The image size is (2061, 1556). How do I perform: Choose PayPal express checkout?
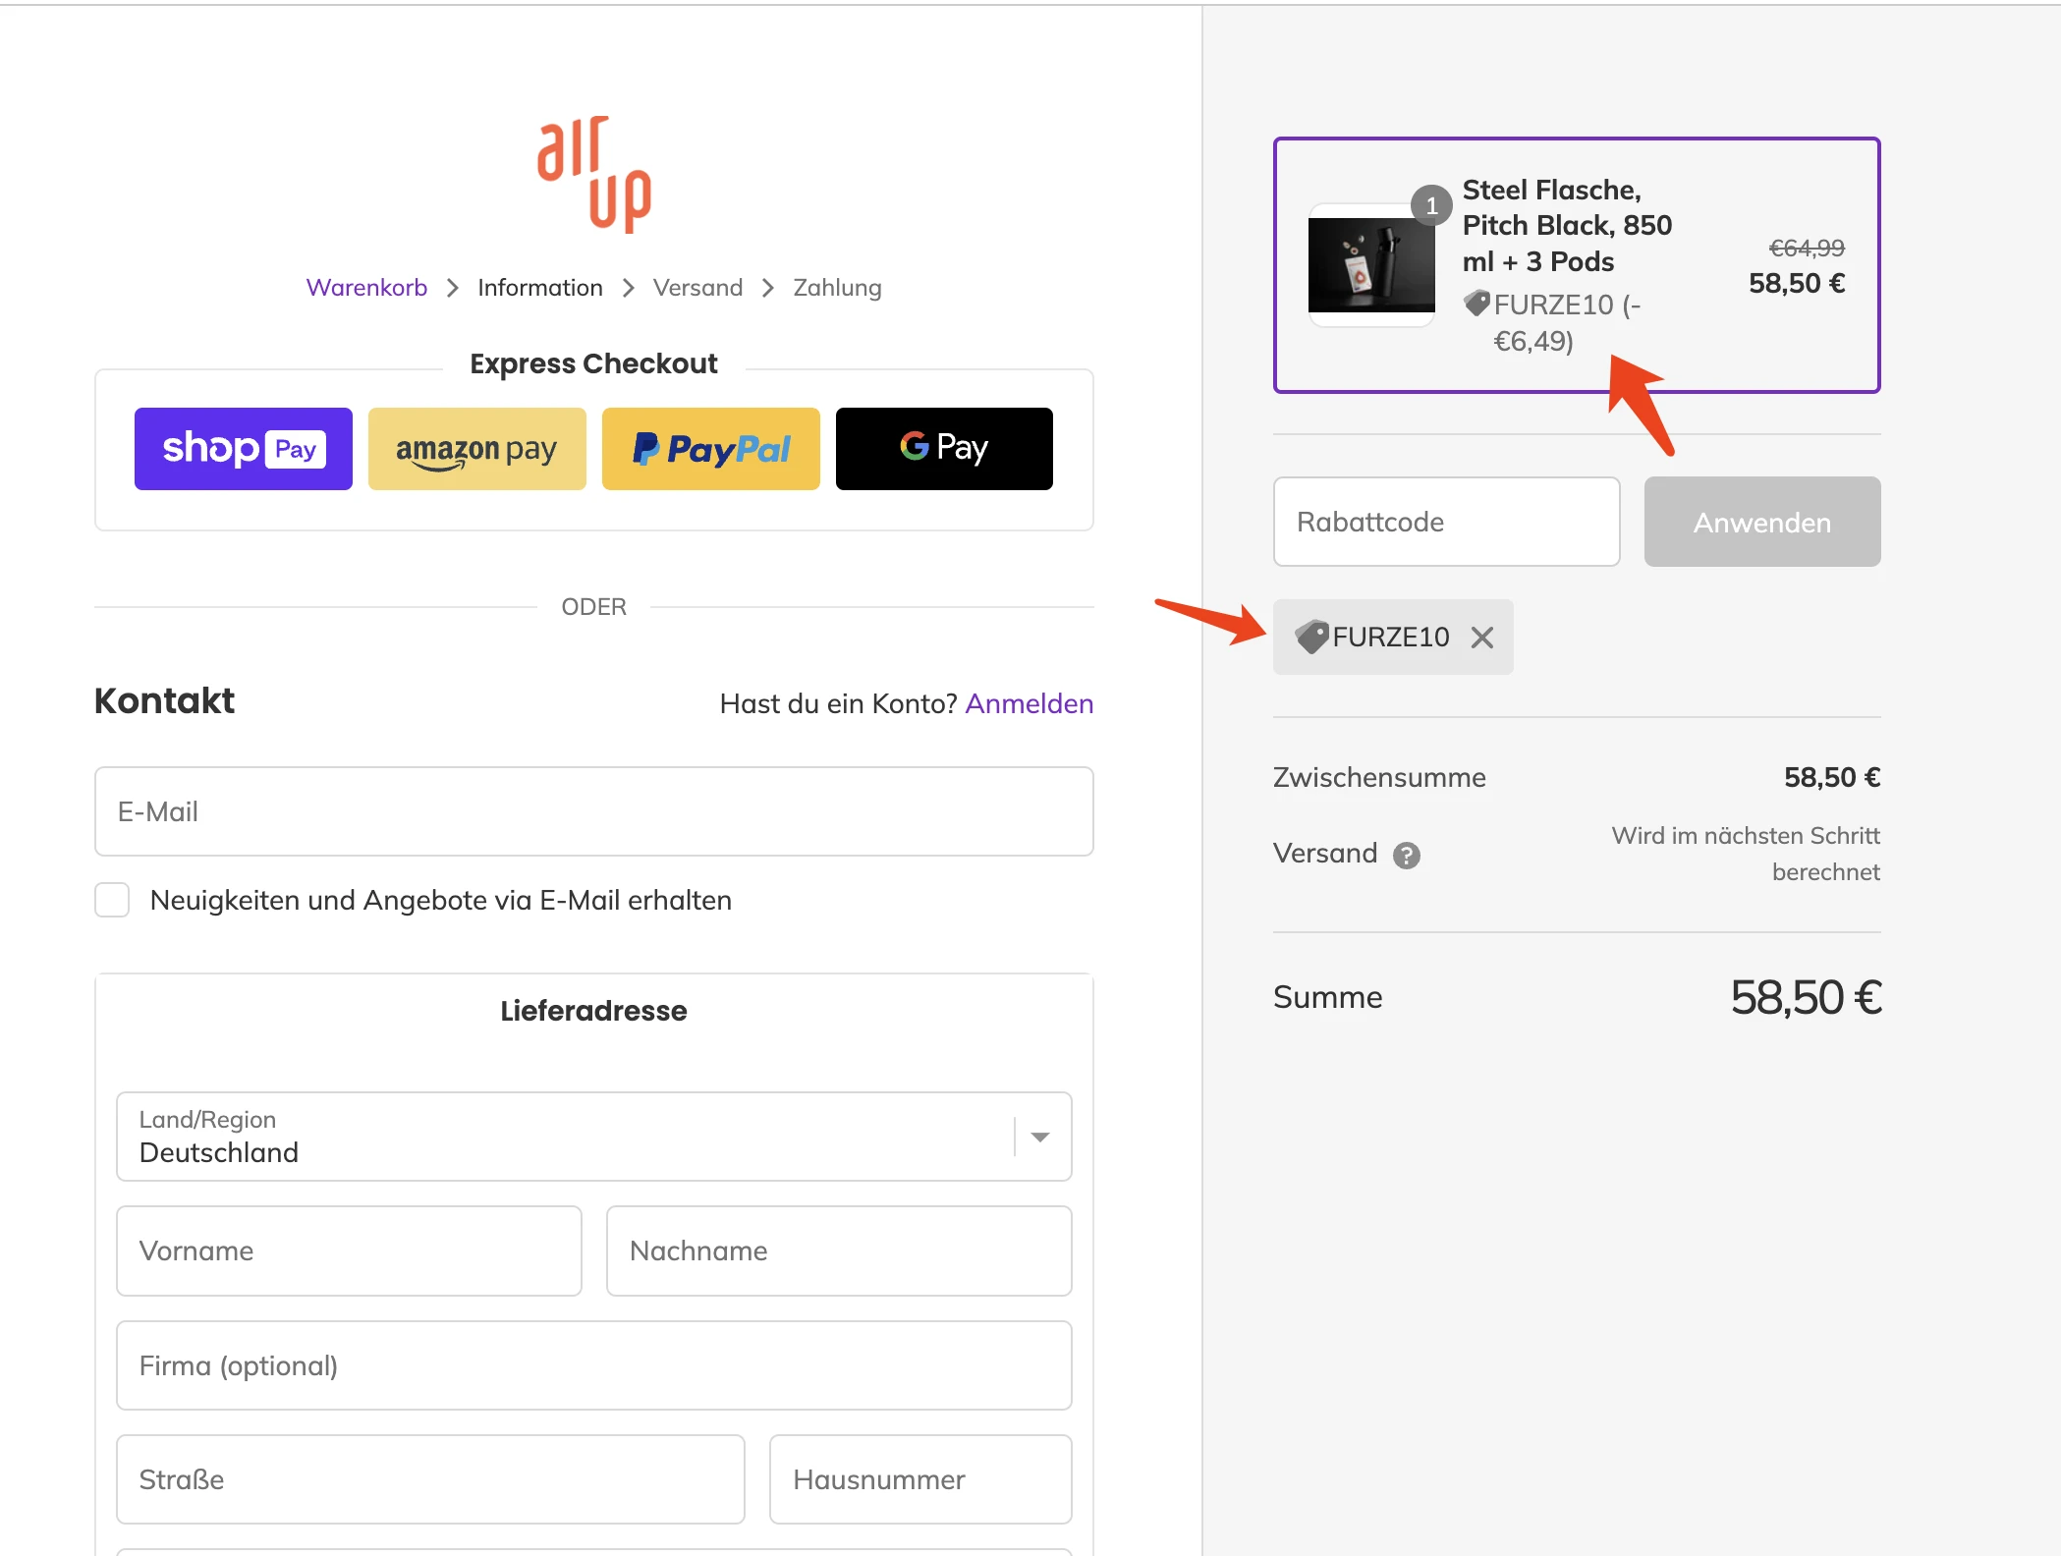point(711,449)
